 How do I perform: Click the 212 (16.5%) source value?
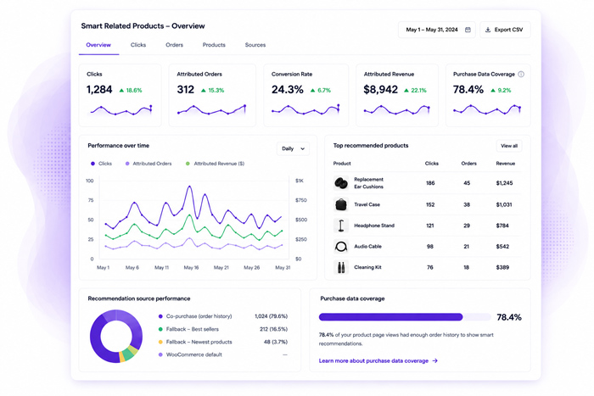(x=273, y=329)
